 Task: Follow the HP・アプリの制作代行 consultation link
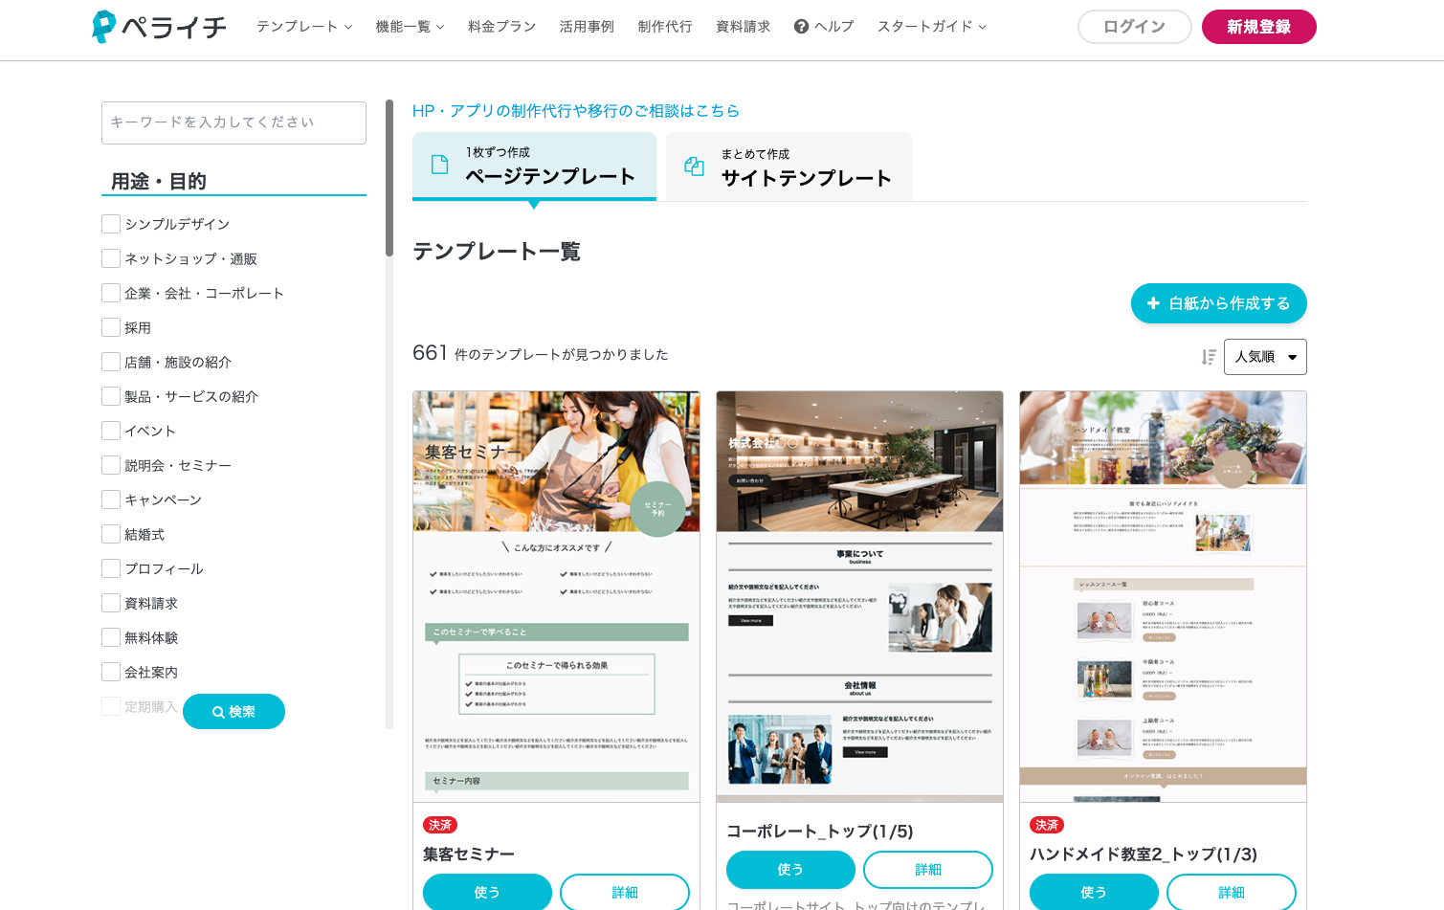click(575, 111)
